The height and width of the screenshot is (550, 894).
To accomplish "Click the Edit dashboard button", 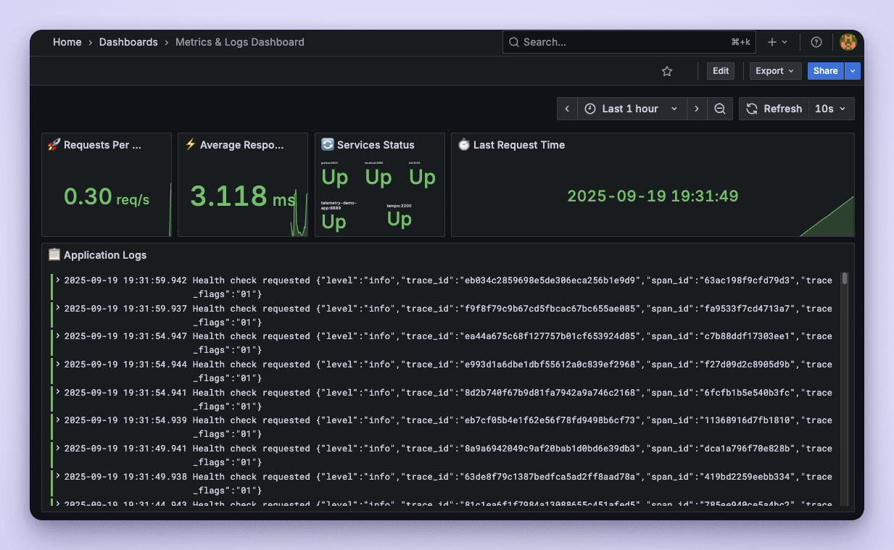I will pos(720,71).
